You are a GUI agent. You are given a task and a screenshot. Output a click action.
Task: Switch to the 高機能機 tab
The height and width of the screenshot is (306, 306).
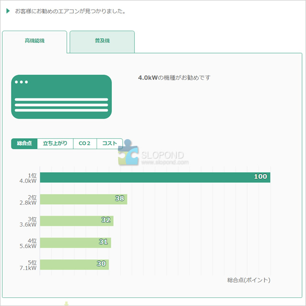click(34, 41)
